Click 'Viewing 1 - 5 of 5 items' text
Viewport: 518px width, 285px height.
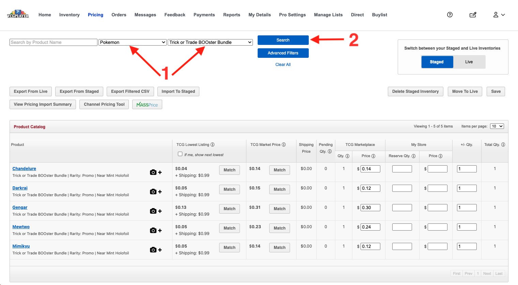(x=433, y=126)
